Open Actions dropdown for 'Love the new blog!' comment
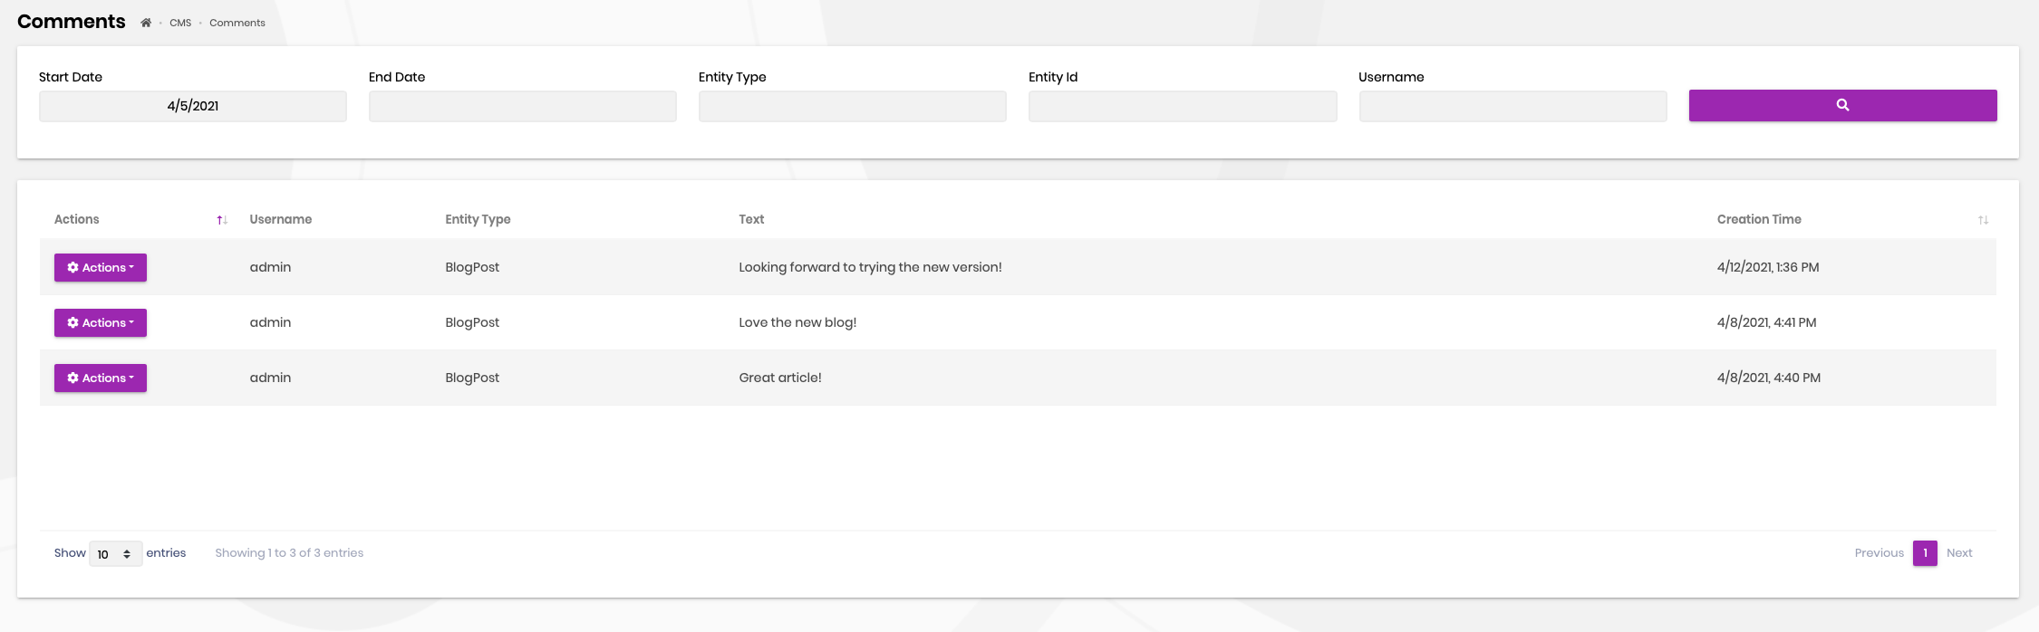Viewport: 2039px width, 632px height. (x=101, y=322)
